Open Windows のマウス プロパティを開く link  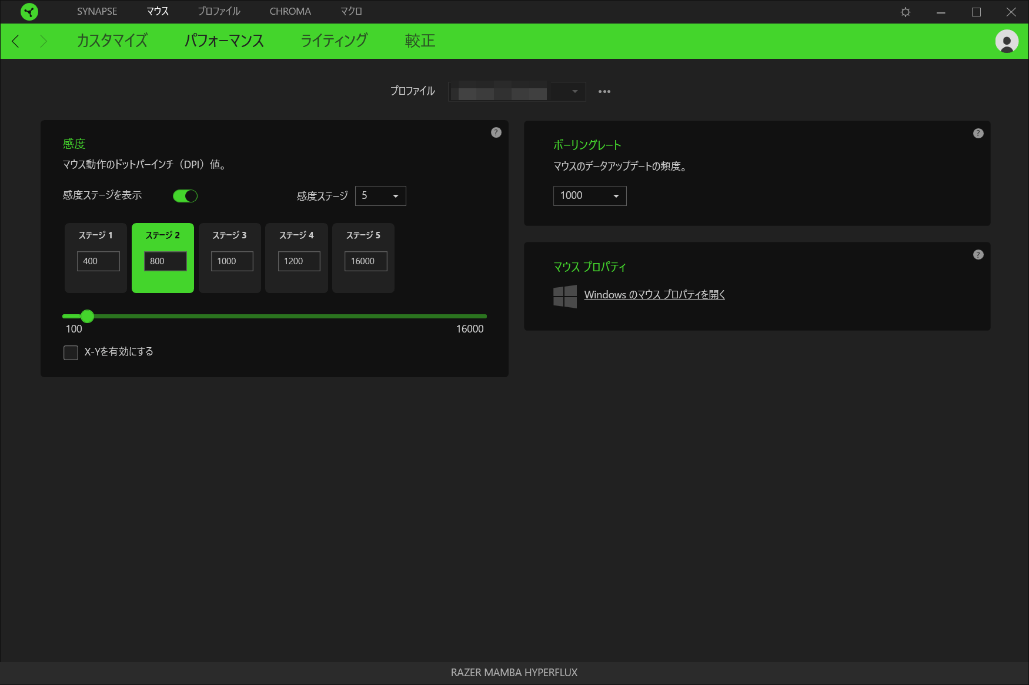pos(654,295)
